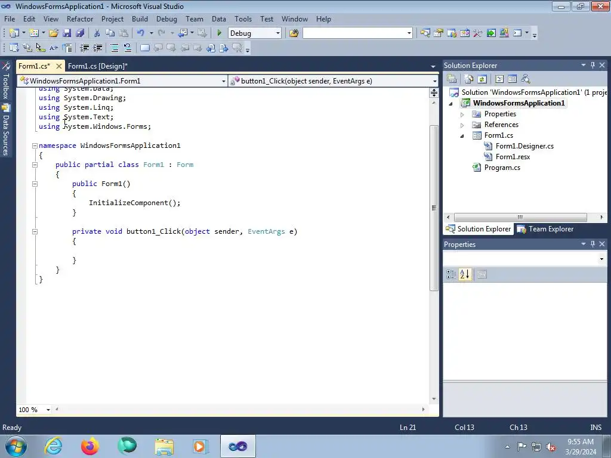Screen dimensions: 611x458
Task: Open the Extension Manager toolbar icon
Action: click(x=504, y=33)
